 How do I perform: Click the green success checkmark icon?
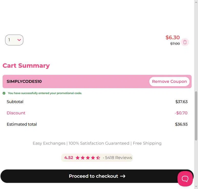click(4, 93)
